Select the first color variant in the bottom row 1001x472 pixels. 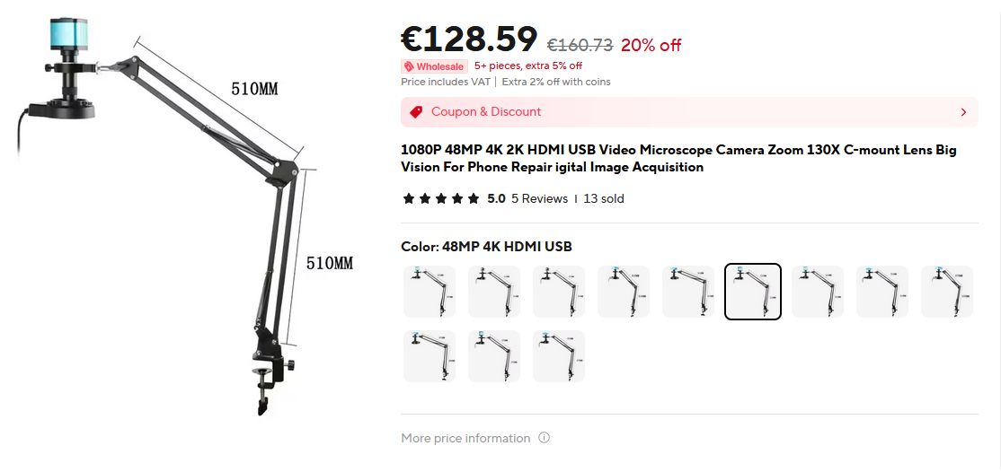click(x=430, y=356)
